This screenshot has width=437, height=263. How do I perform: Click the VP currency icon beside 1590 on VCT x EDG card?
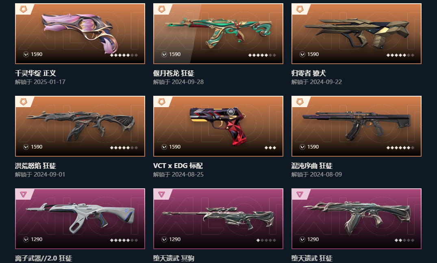[164, 147]
